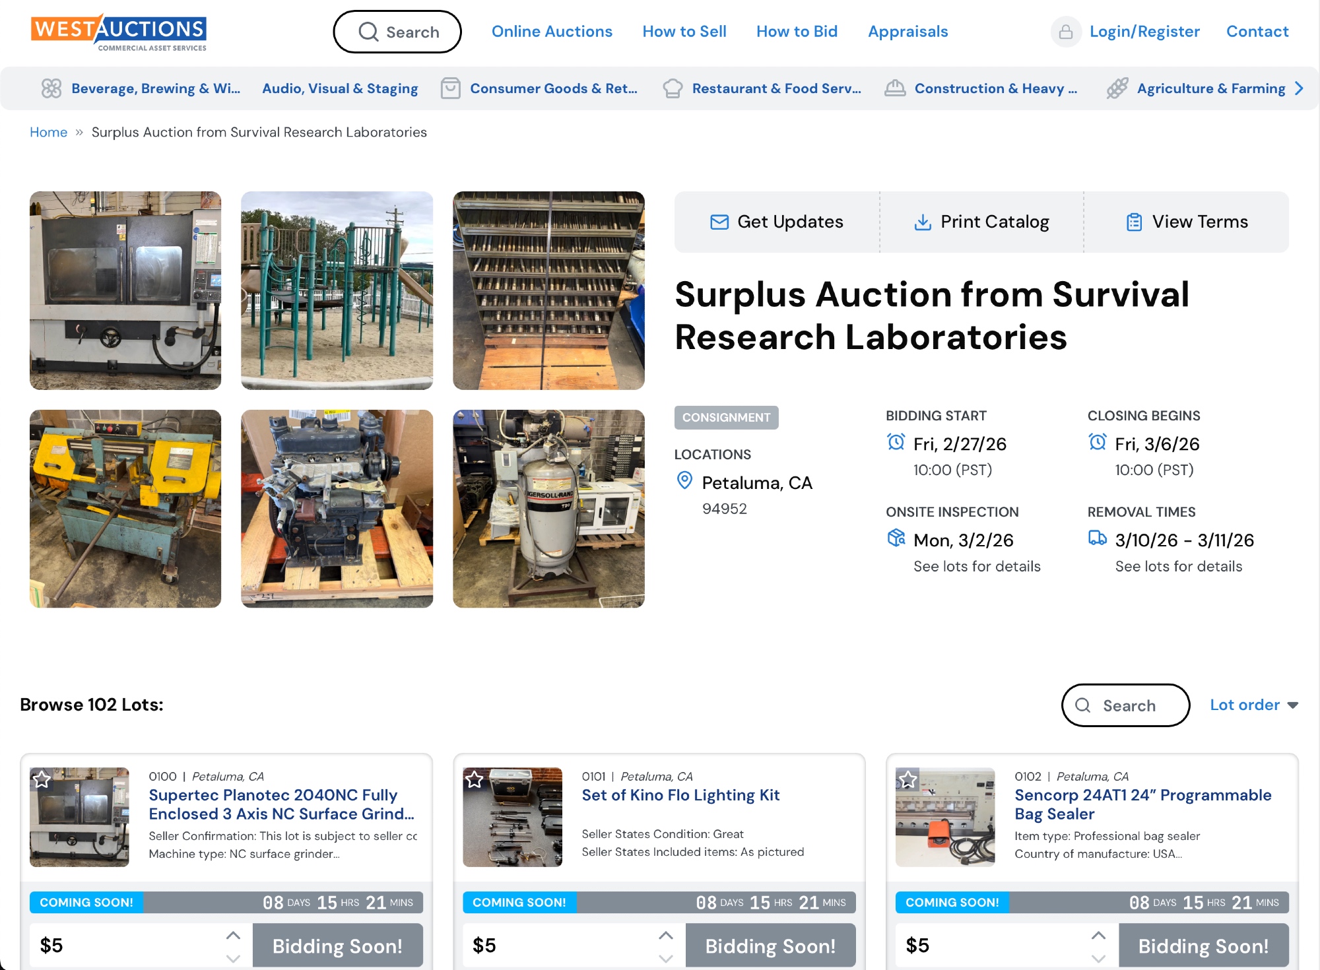
Task: Click the lots Search field
Action: click(1125, 705)
